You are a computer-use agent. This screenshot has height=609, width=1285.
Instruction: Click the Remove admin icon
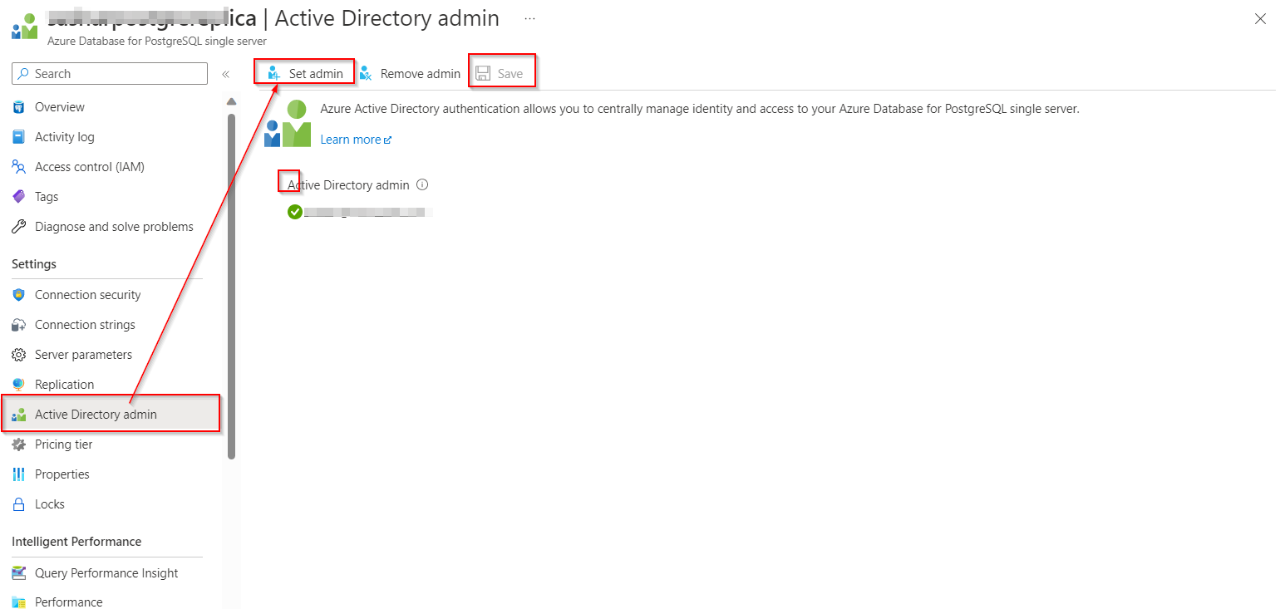tap(366, 73)
